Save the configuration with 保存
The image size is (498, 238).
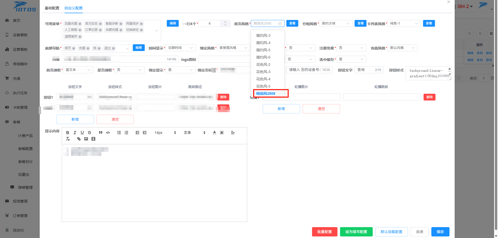tap(440, 232)
